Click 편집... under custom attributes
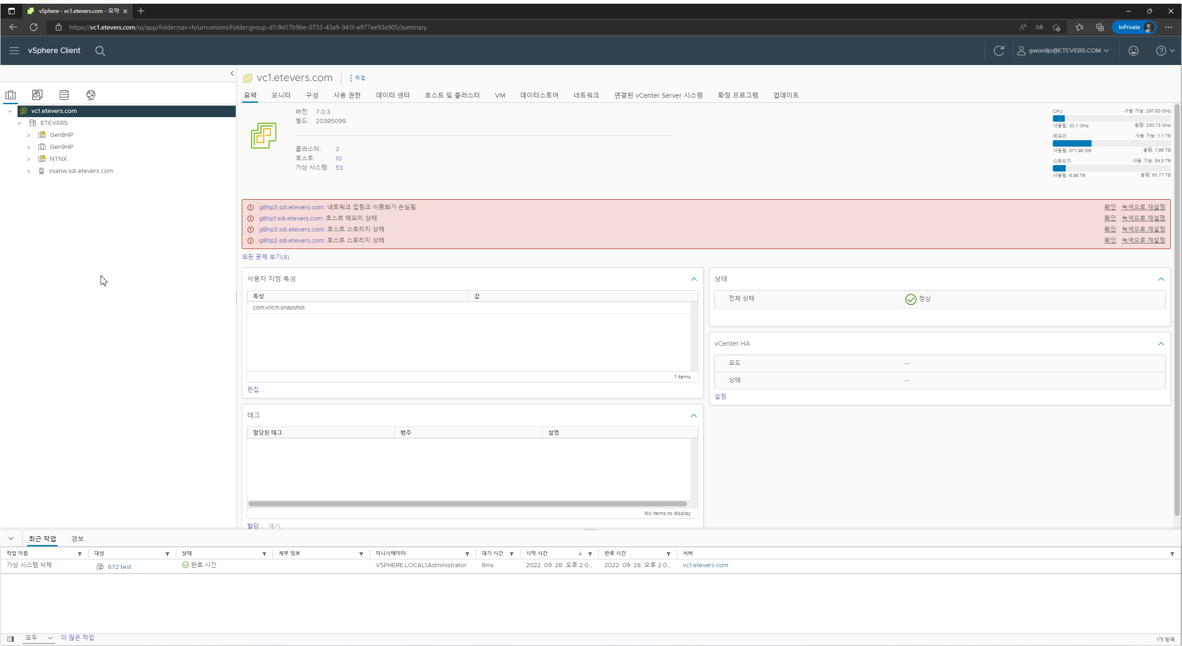1182x646 pixels. [x=255, y=390]
